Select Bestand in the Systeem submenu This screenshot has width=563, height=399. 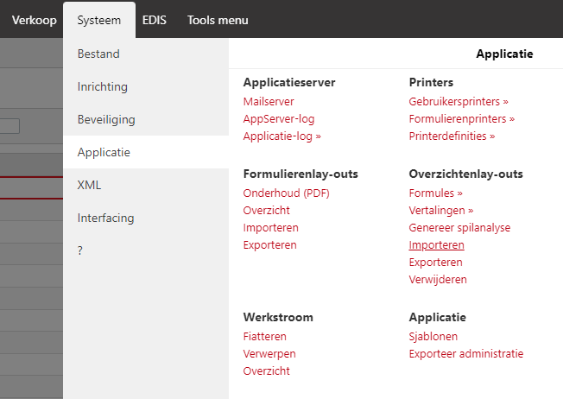click(98, 54)
